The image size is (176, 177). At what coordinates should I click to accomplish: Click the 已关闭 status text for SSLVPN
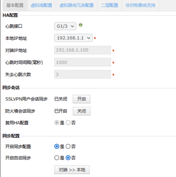click(x=61, y=99)
